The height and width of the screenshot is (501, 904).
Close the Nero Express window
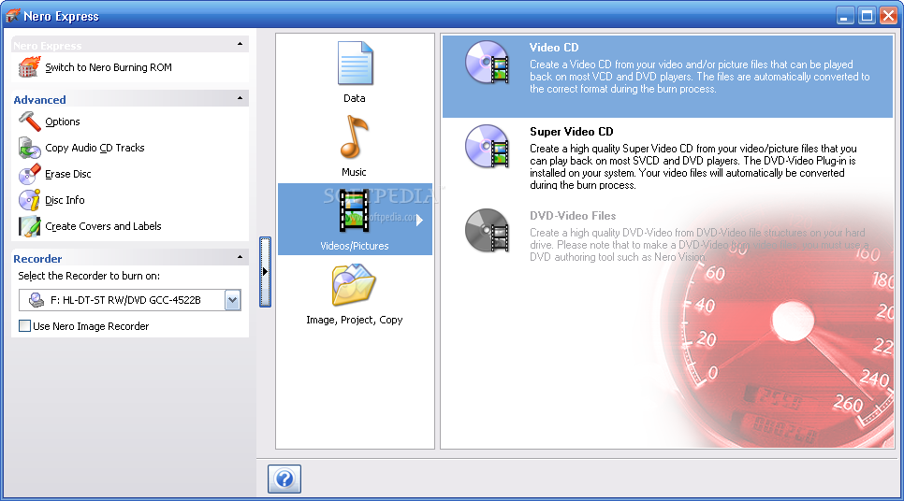click(888, 16)
